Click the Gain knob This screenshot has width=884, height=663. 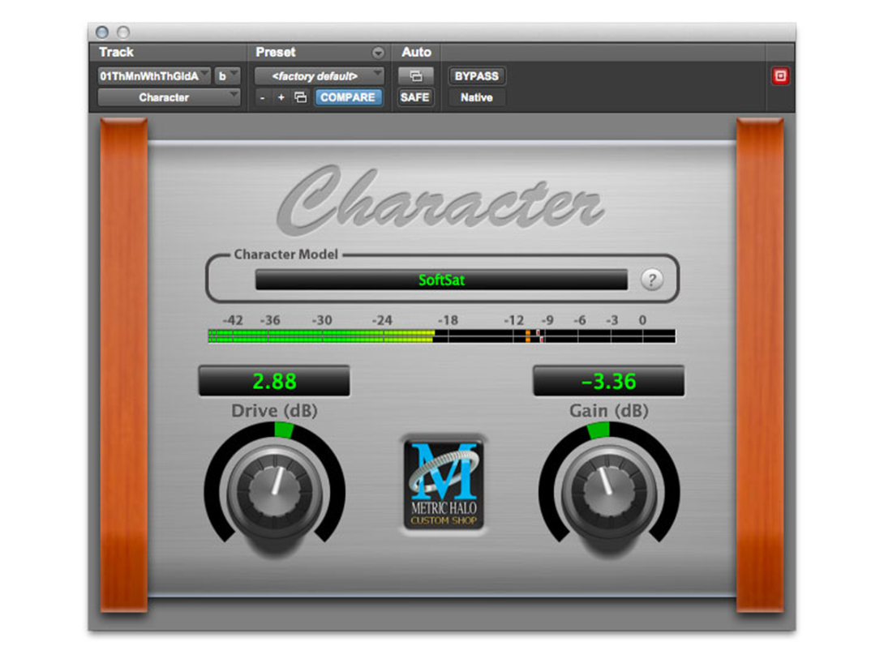609,492
